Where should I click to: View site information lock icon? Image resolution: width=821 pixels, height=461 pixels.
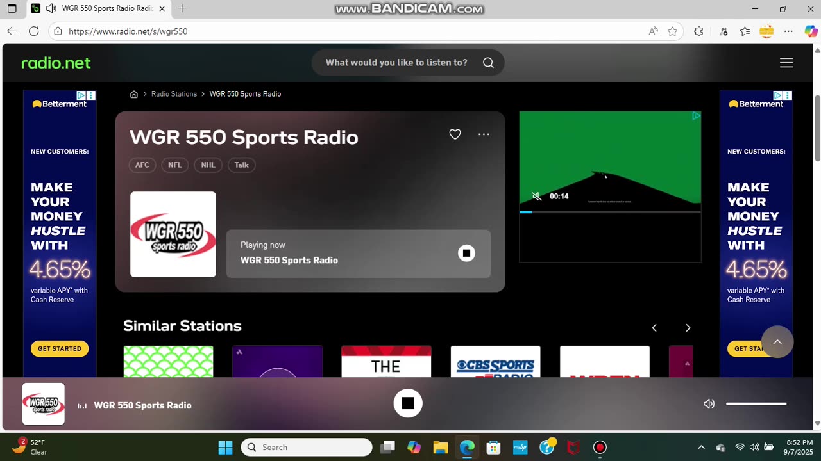pyautogui.click(x=58, y=31)
